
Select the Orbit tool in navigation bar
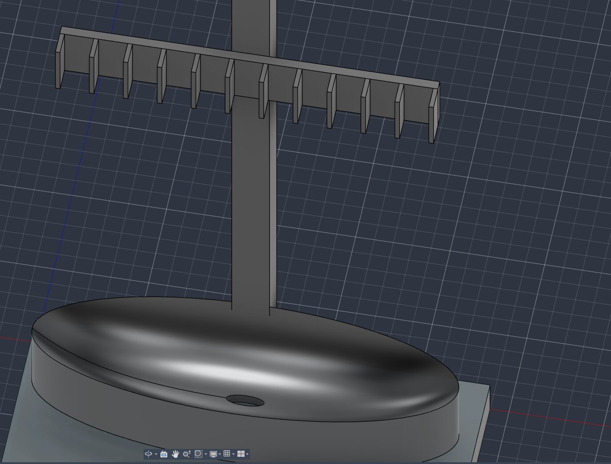[x=149, y=454]
